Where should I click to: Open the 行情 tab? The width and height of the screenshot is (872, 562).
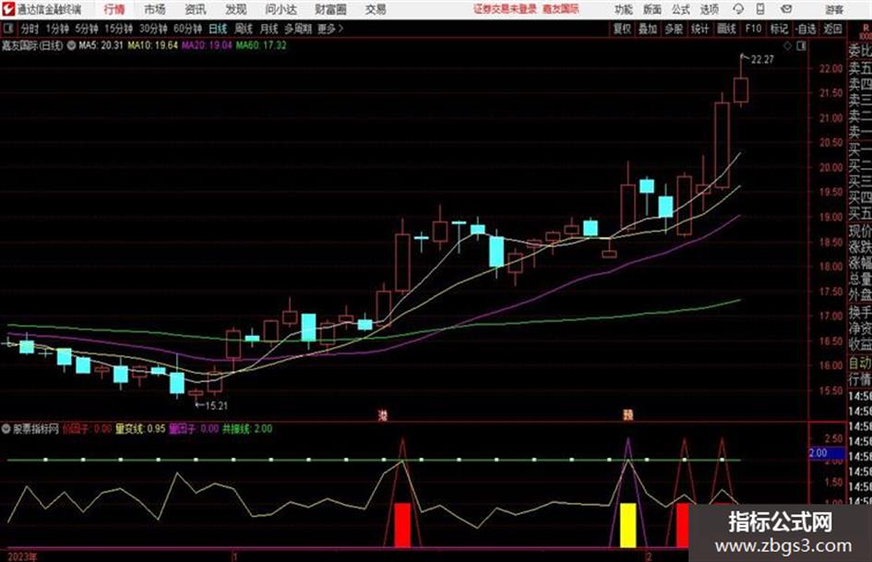pos(114,9)
